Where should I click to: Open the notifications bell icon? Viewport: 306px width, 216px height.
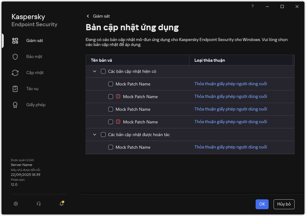[62, 204]
